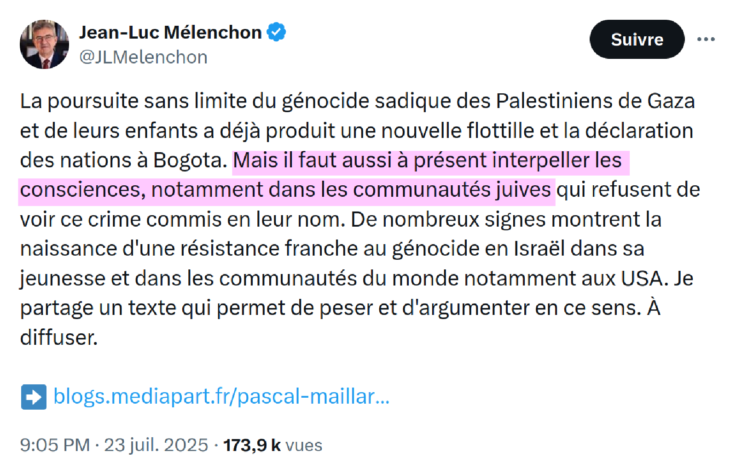The width and height of the screenshot is (736, 474).
Task: Click the display name Jean-Luc Mélenchon
Action: coord(170,32)
